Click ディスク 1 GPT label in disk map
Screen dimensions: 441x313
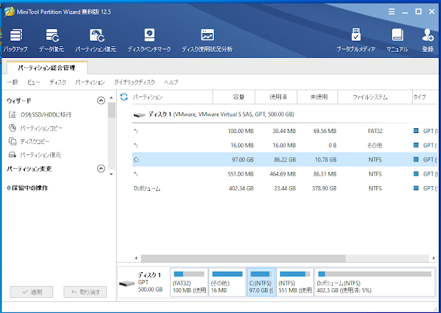150,282
